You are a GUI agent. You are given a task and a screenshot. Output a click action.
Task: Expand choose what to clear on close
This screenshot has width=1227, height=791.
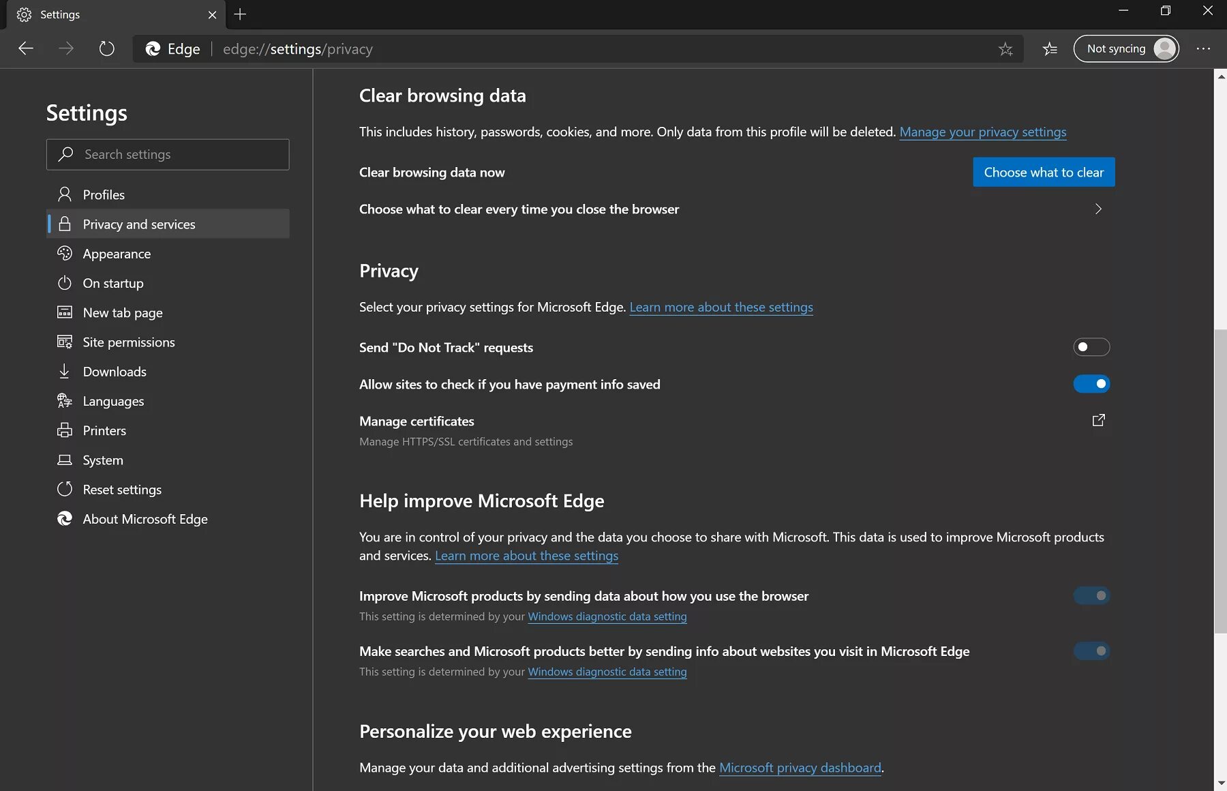(1098, 209)
